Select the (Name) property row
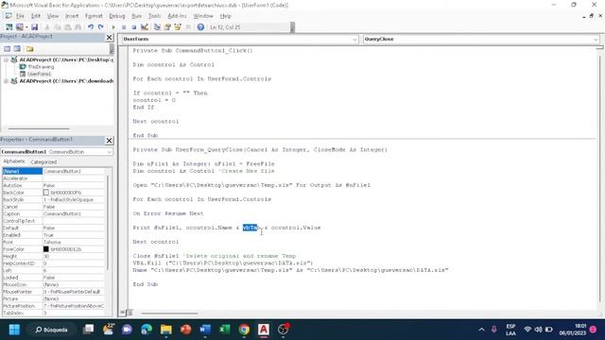Screen dimensions: 605x340 click(53, 171)
